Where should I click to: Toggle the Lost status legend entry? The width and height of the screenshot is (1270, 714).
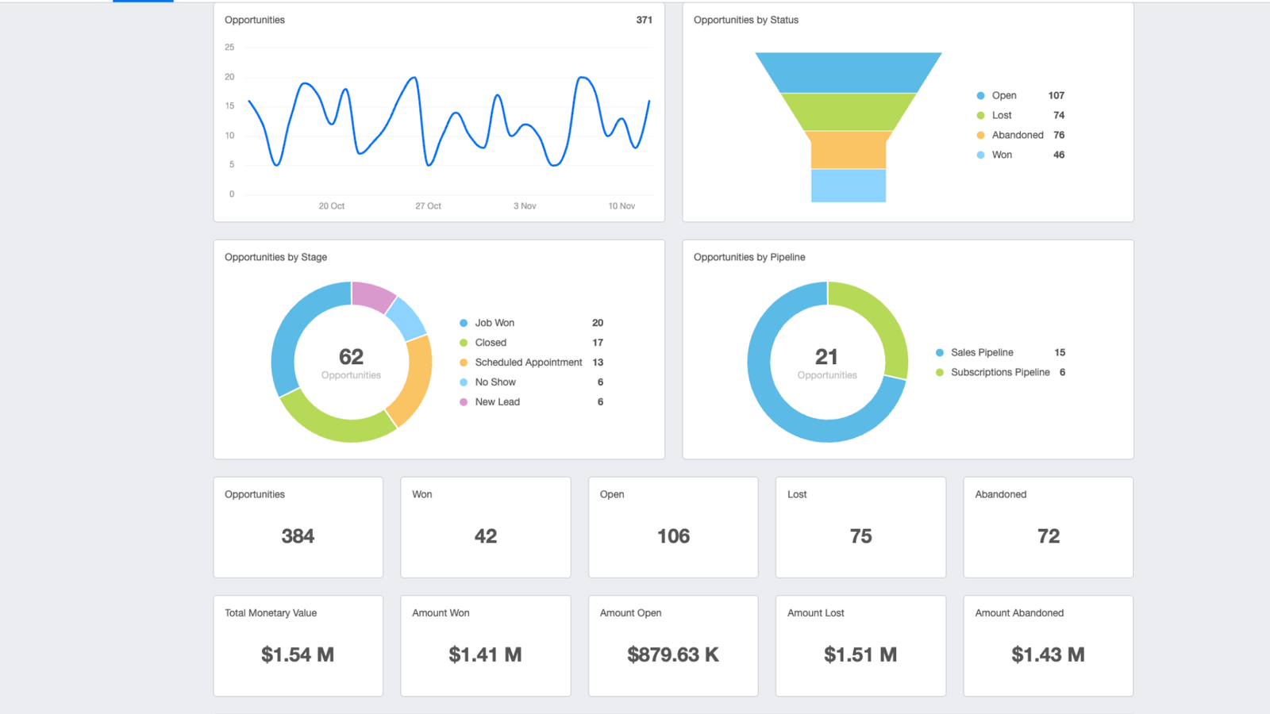(1001, 115)
